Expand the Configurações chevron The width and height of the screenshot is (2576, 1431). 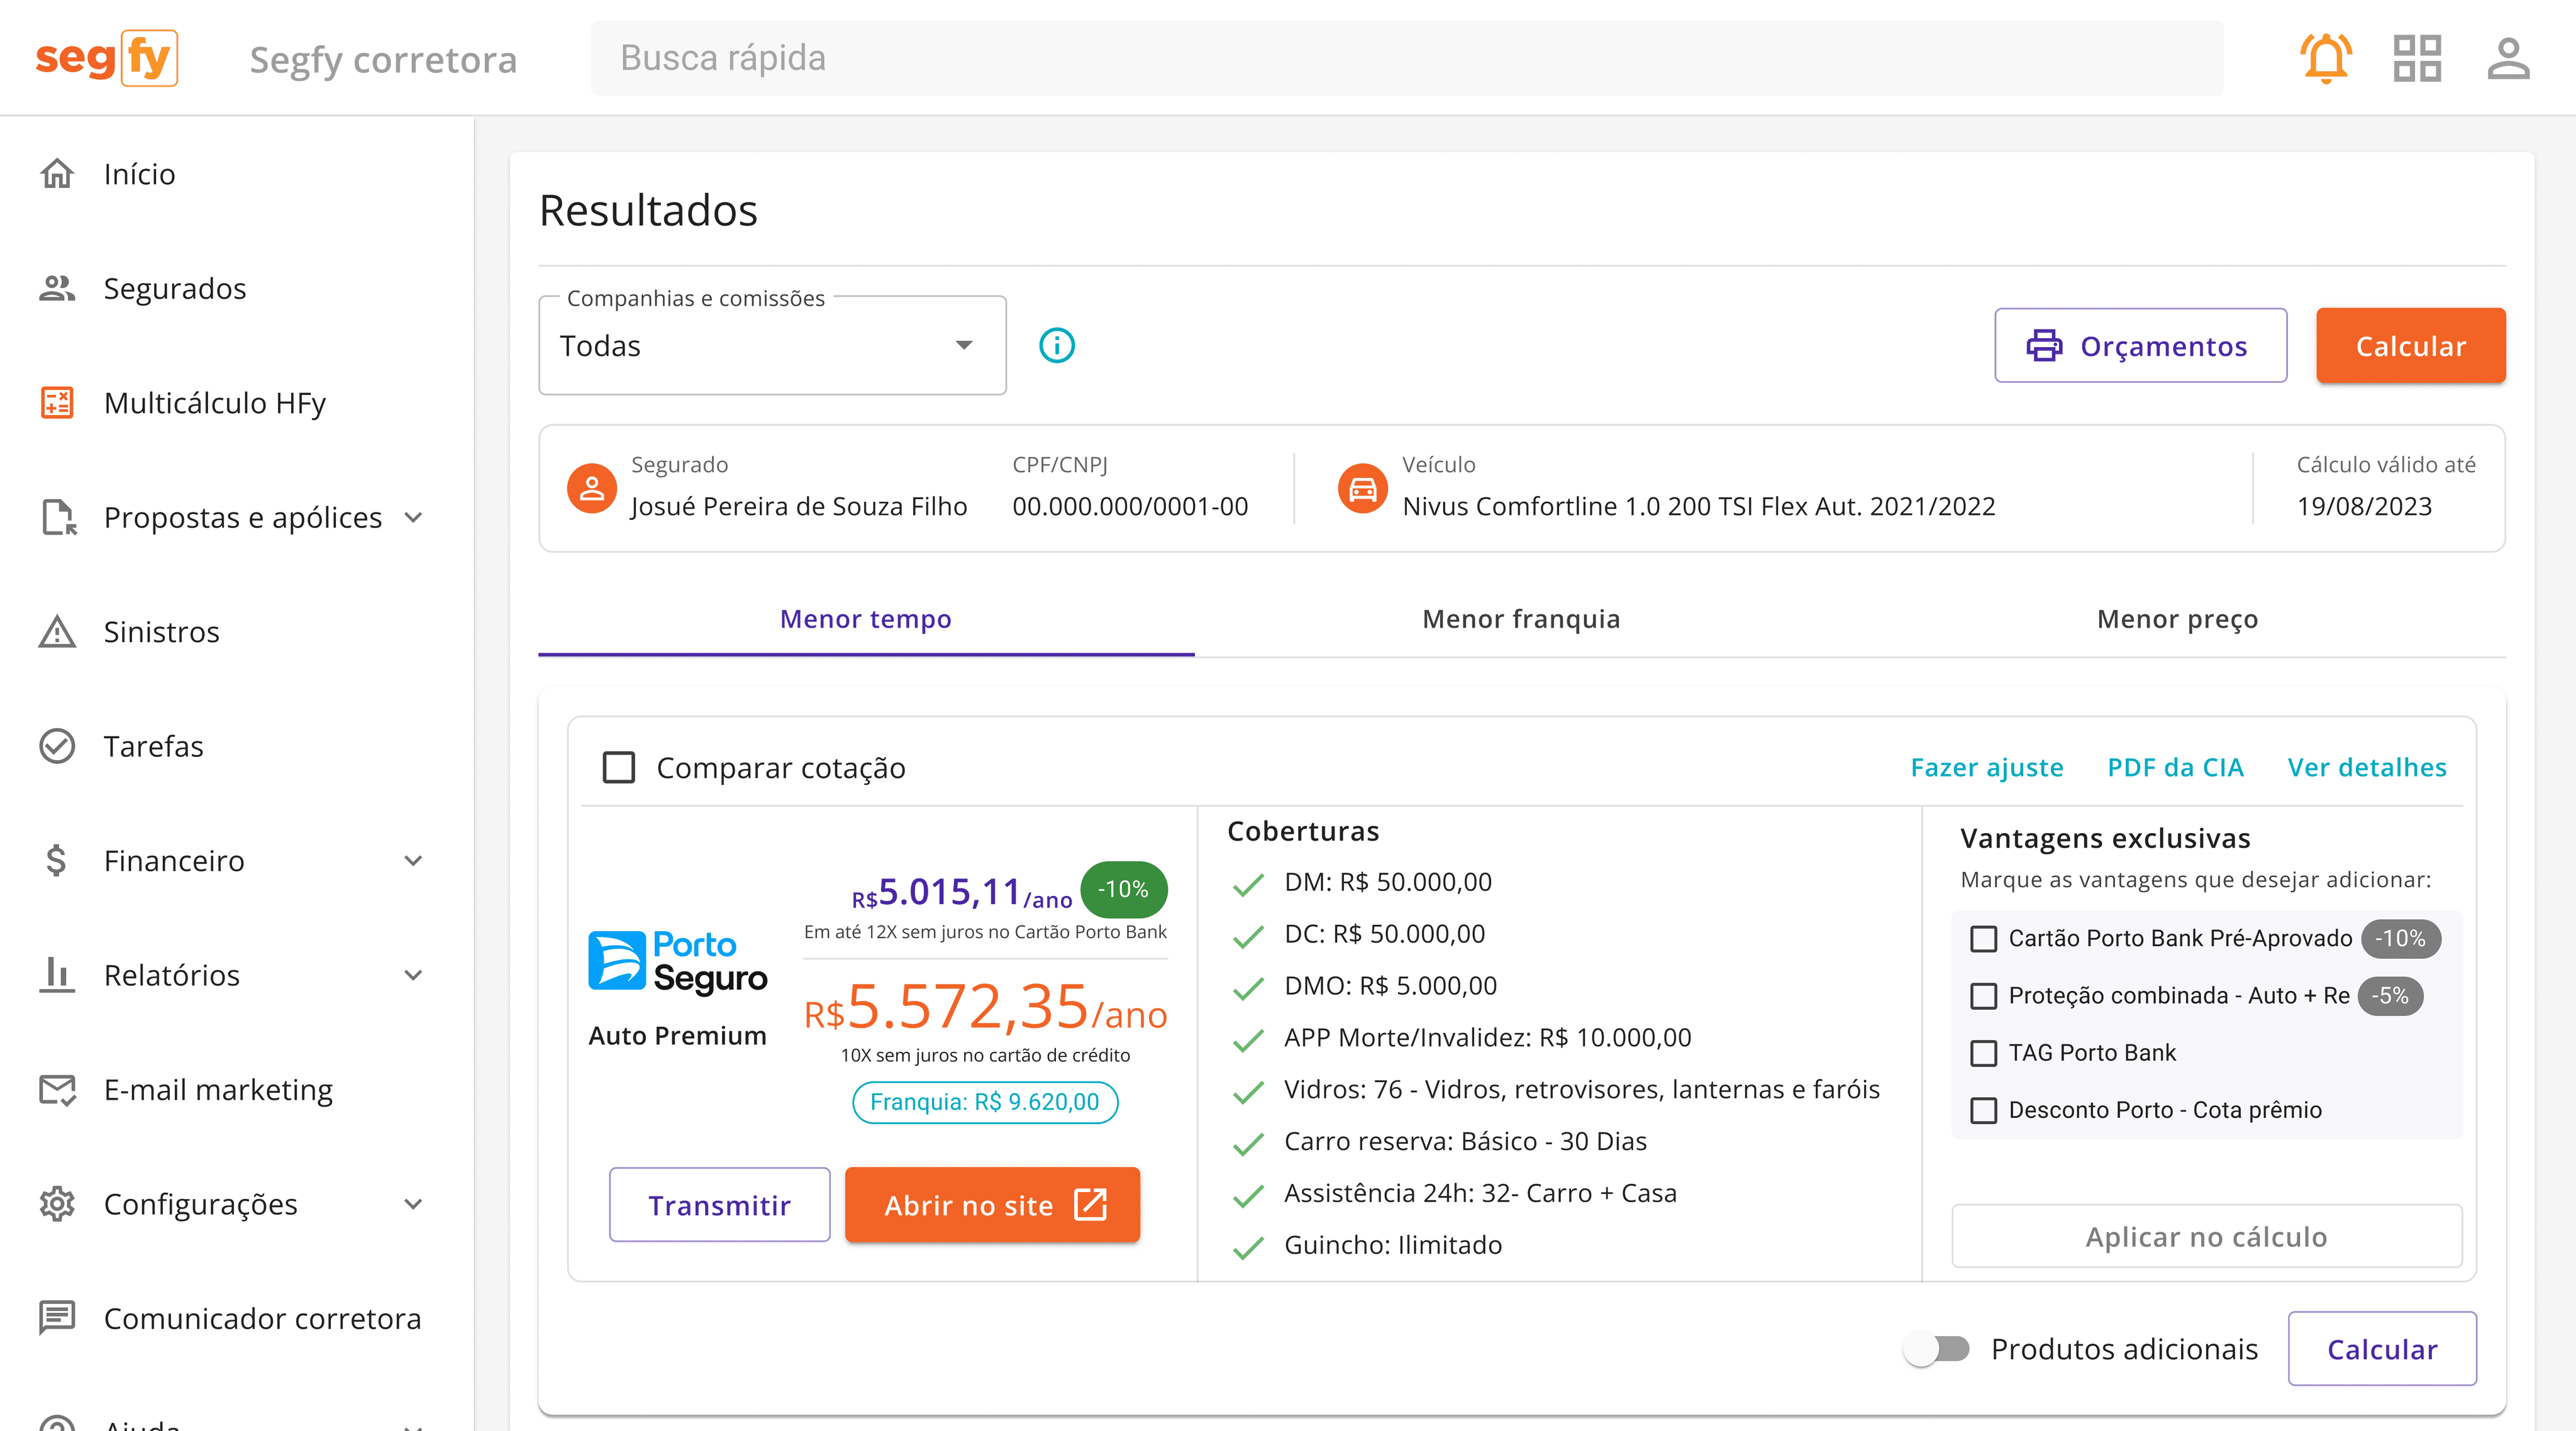click(x=413, y=1203)
